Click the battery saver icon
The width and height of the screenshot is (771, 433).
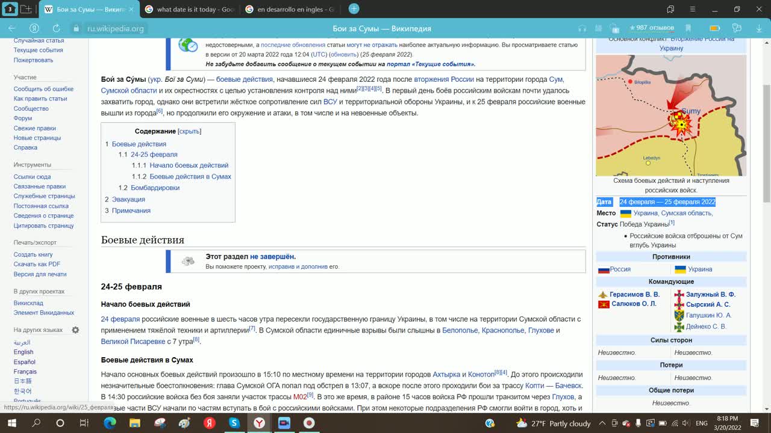(x=715, y=28)
